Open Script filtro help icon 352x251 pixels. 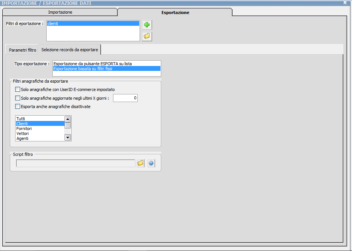coord(151,163)
